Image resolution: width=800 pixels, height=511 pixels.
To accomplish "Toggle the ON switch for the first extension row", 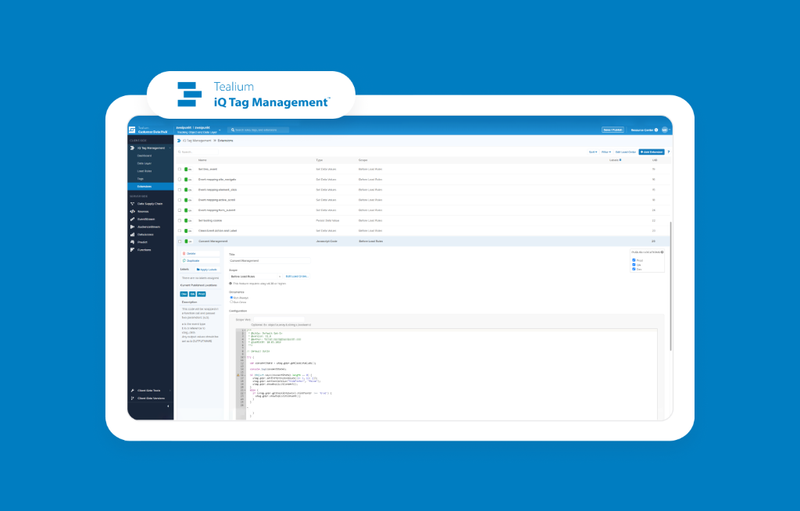I will click(x=188, y=169).
